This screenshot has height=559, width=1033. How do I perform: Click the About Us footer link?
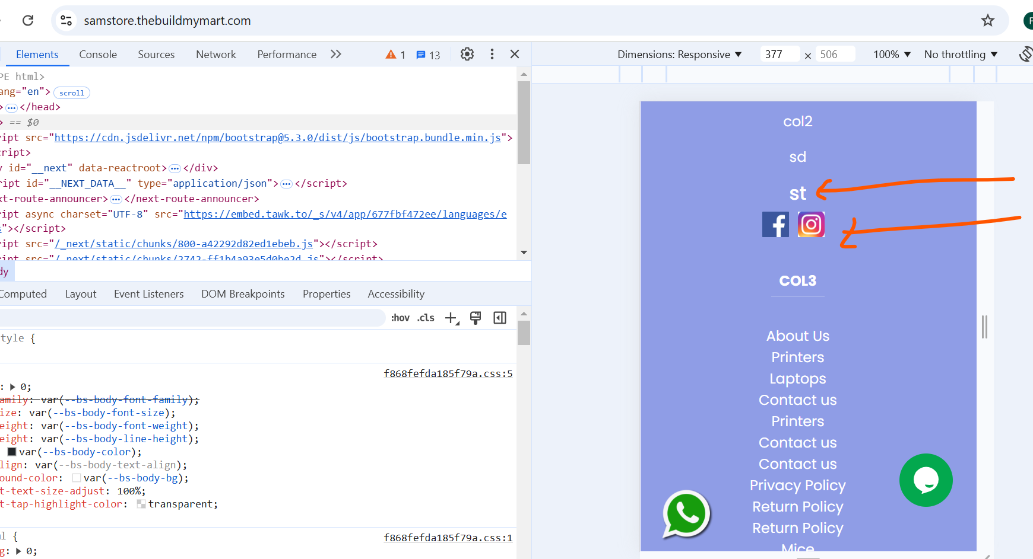[x=797, y=336]
